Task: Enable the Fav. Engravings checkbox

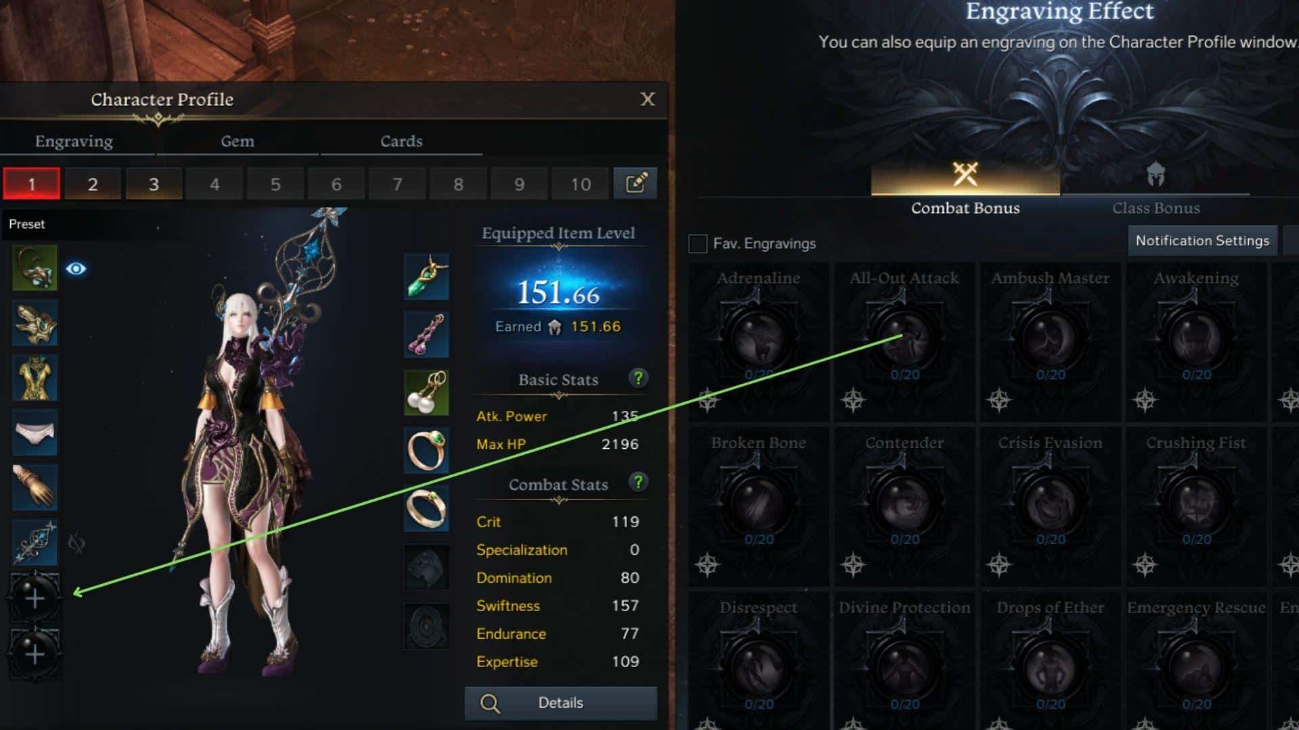Action: pos(698,243)
